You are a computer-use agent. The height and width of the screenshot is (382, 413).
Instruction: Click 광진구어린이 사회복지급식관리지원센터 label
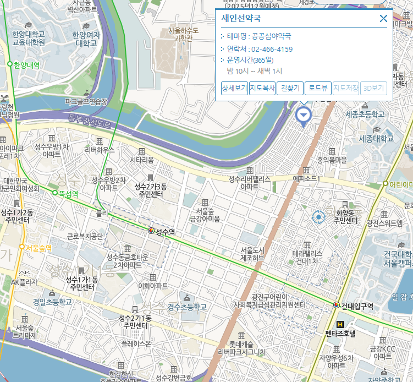(x=269, y=301)
